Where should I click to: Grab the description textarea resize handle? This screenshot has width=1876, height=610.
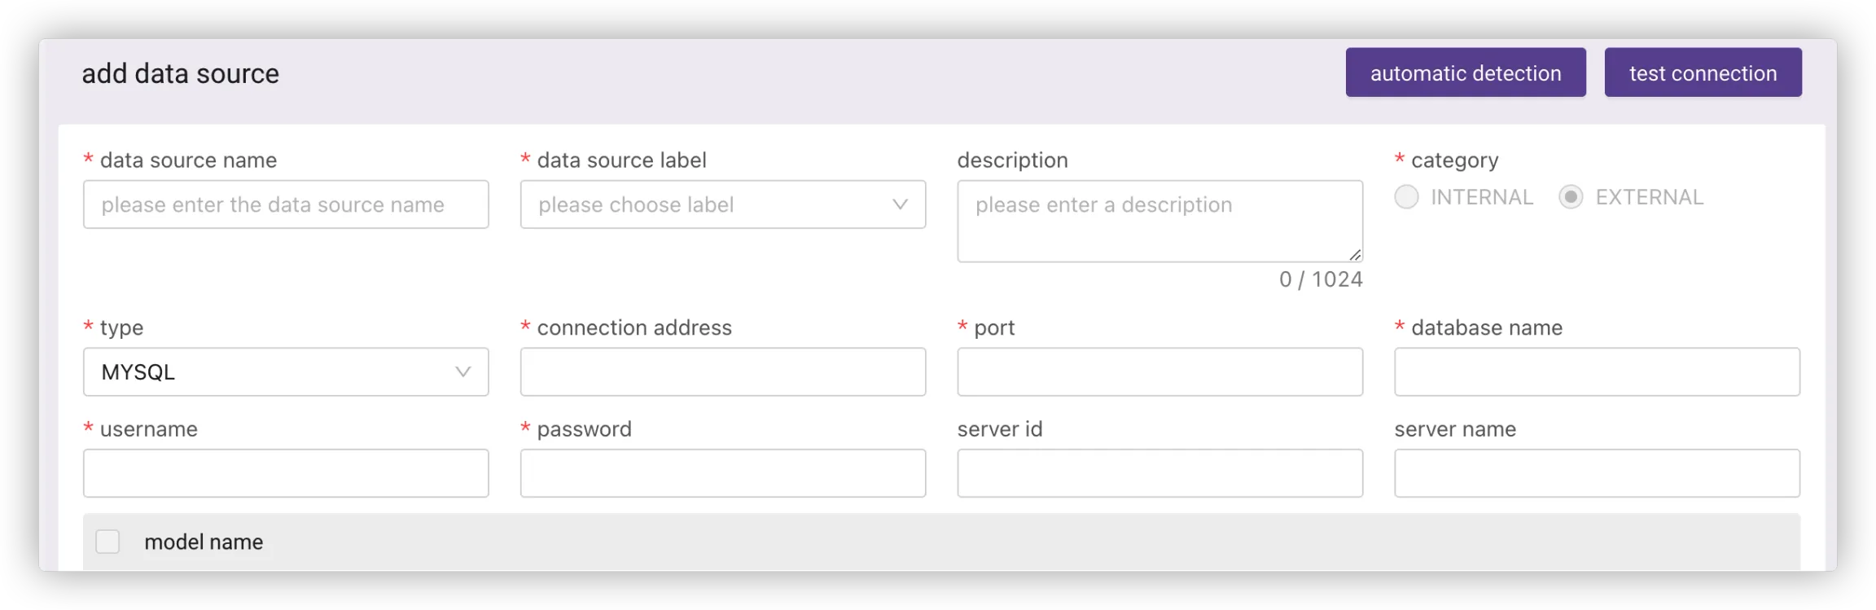pyautogui.click(x=1355, y=255)
